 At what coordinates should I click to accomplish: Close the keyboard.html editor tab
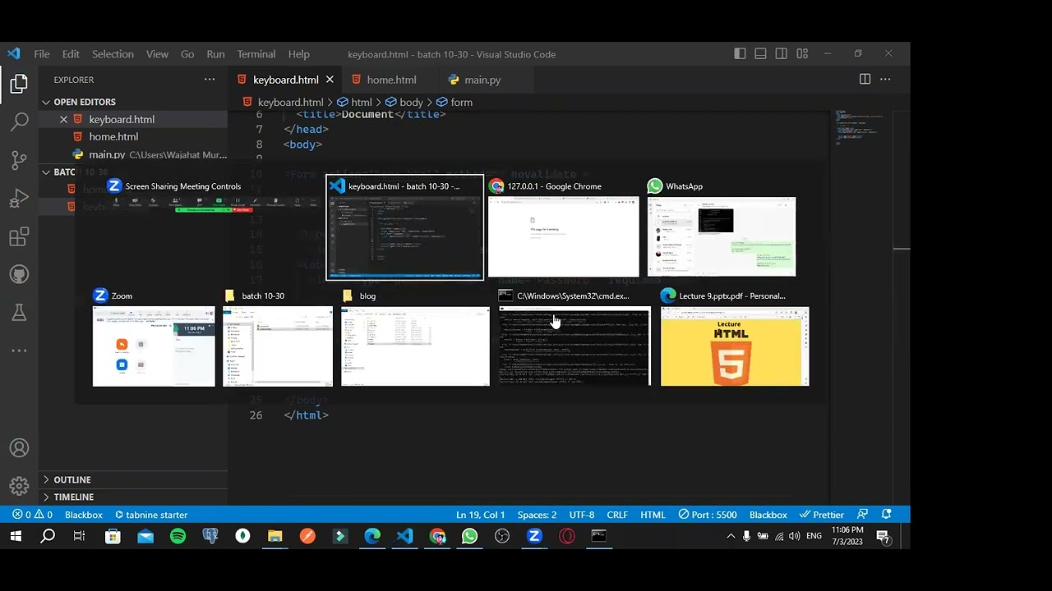point(330,80)
